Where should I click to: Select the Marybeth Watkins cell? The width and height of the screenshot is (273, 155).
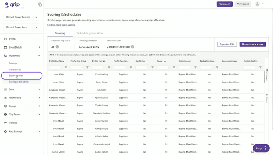(x=101, y=113)
